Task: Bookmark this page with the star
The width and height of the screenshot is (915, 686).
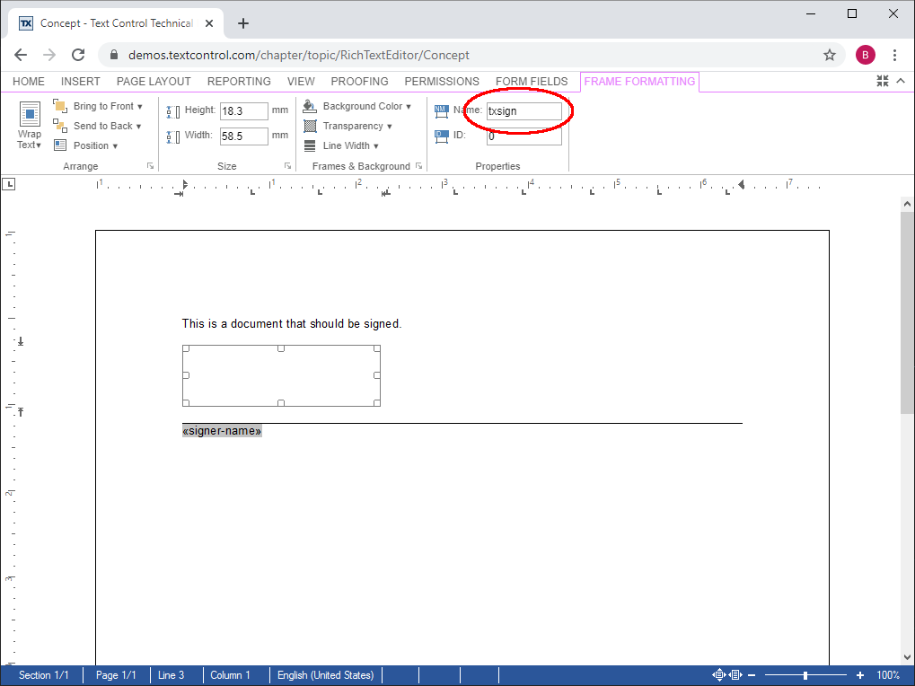Action: click(829, 55)
